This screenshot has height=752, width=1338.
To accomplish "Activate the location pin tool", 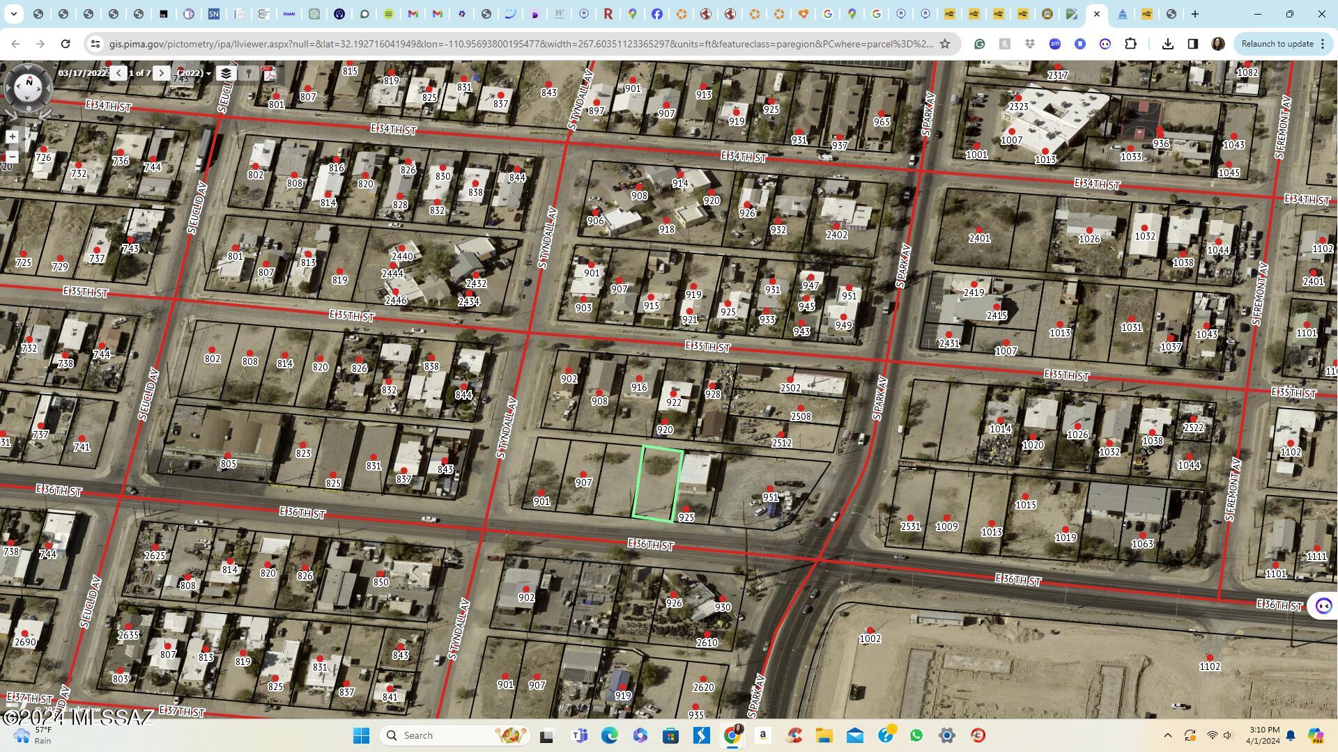I will tap(248, 73).
